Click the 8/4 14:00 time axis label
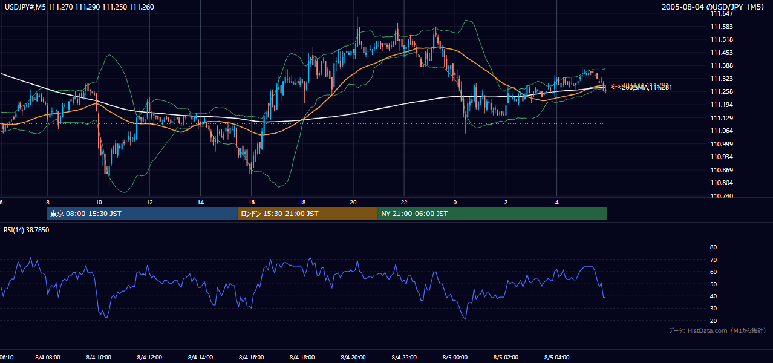The height and width of the screenshot is (363, 773). pos(200,358)
